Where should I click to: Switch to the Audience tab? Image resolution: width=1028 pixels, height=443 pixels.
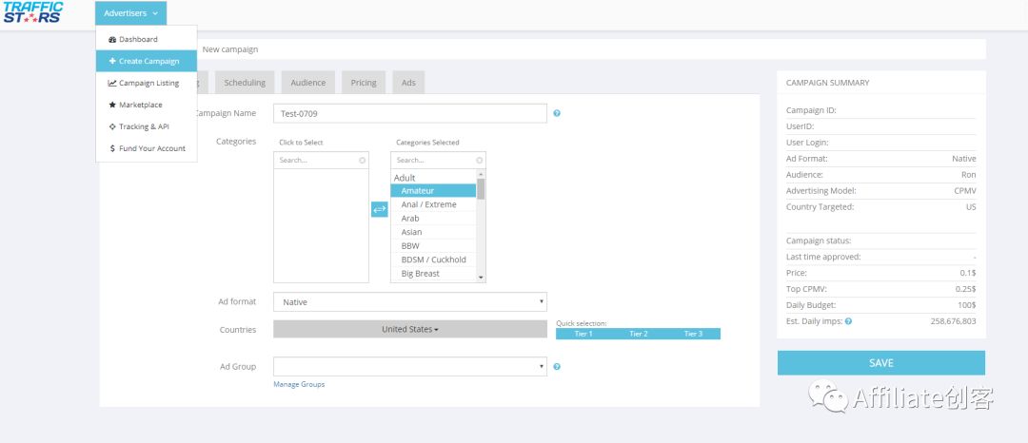[308, 83]
